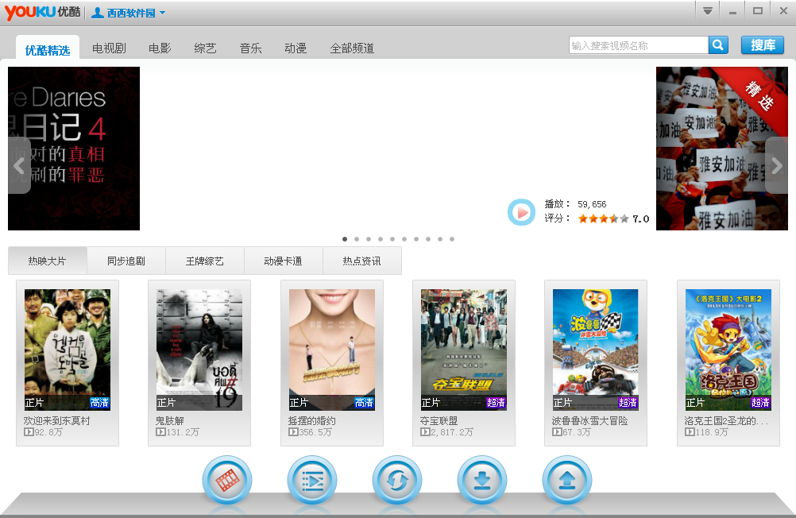The width and height of the screenshot is (796, 518).
Task: Open the 动漫 channel tab
Action: pyautogui.click(x=296, y=48)
